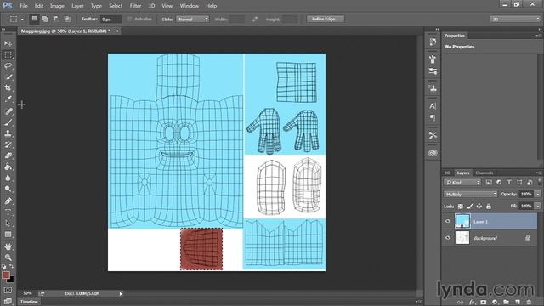Hide Layer 1 with eye icon
The height and width of the screenshot is (306, 544).
(x=448, y=221)
